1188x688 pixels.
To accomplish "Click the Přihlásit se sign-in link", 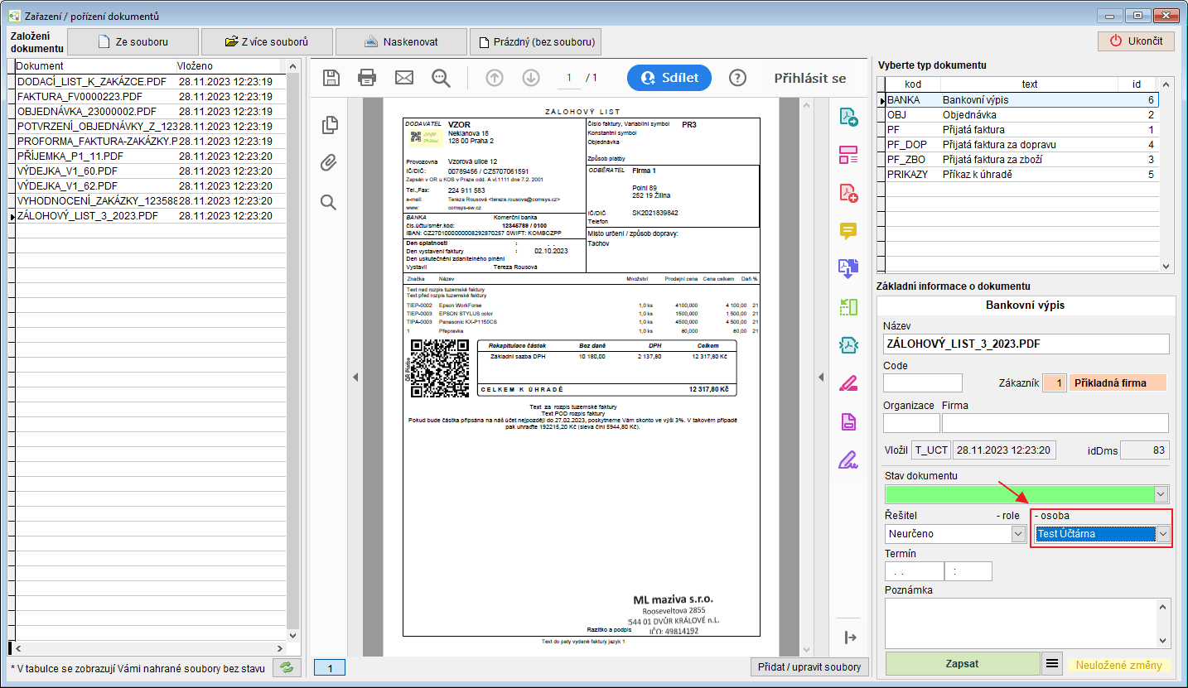I will (810, 78).
